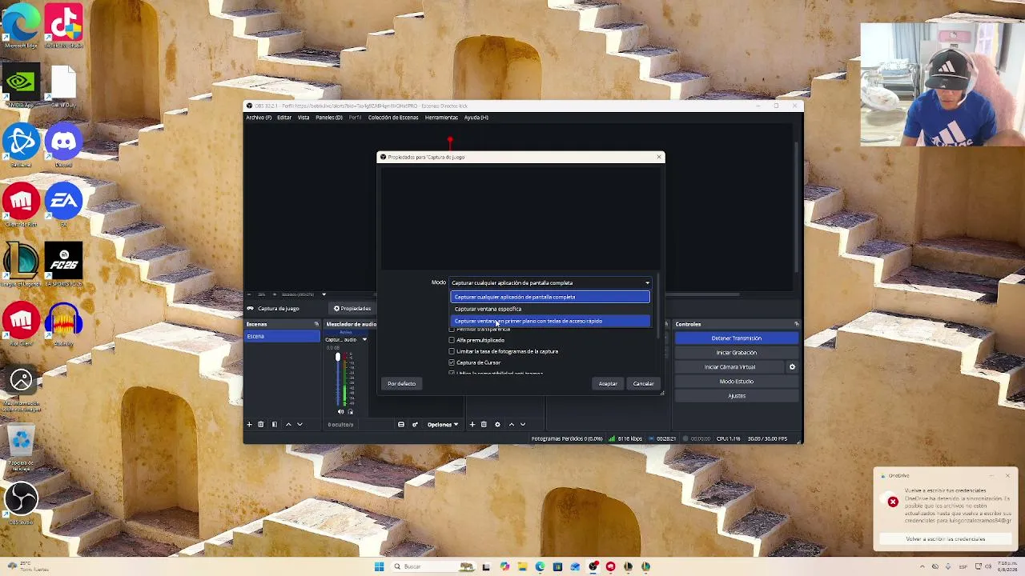Click the audio mixer volume slider handle
The width and height of the screenshot is (1025, 576).
(337, 357)
